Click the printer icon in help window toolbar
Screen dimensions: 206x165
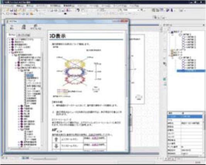coord(24,27)
